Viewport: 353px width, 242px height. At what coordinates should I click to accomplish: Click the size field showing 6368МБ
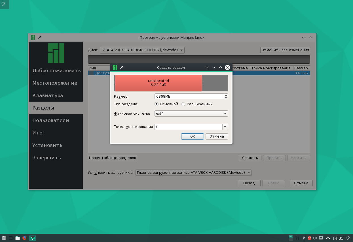pos(189,97)
